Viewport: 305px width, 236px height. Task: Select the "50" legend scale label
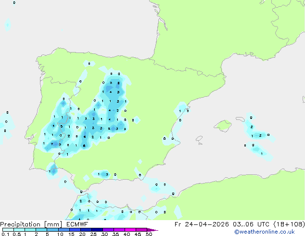click(x=149, y=234)
